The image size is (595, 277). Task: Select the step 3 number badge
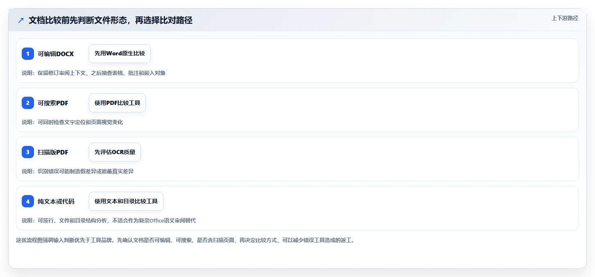click(28, 152)
